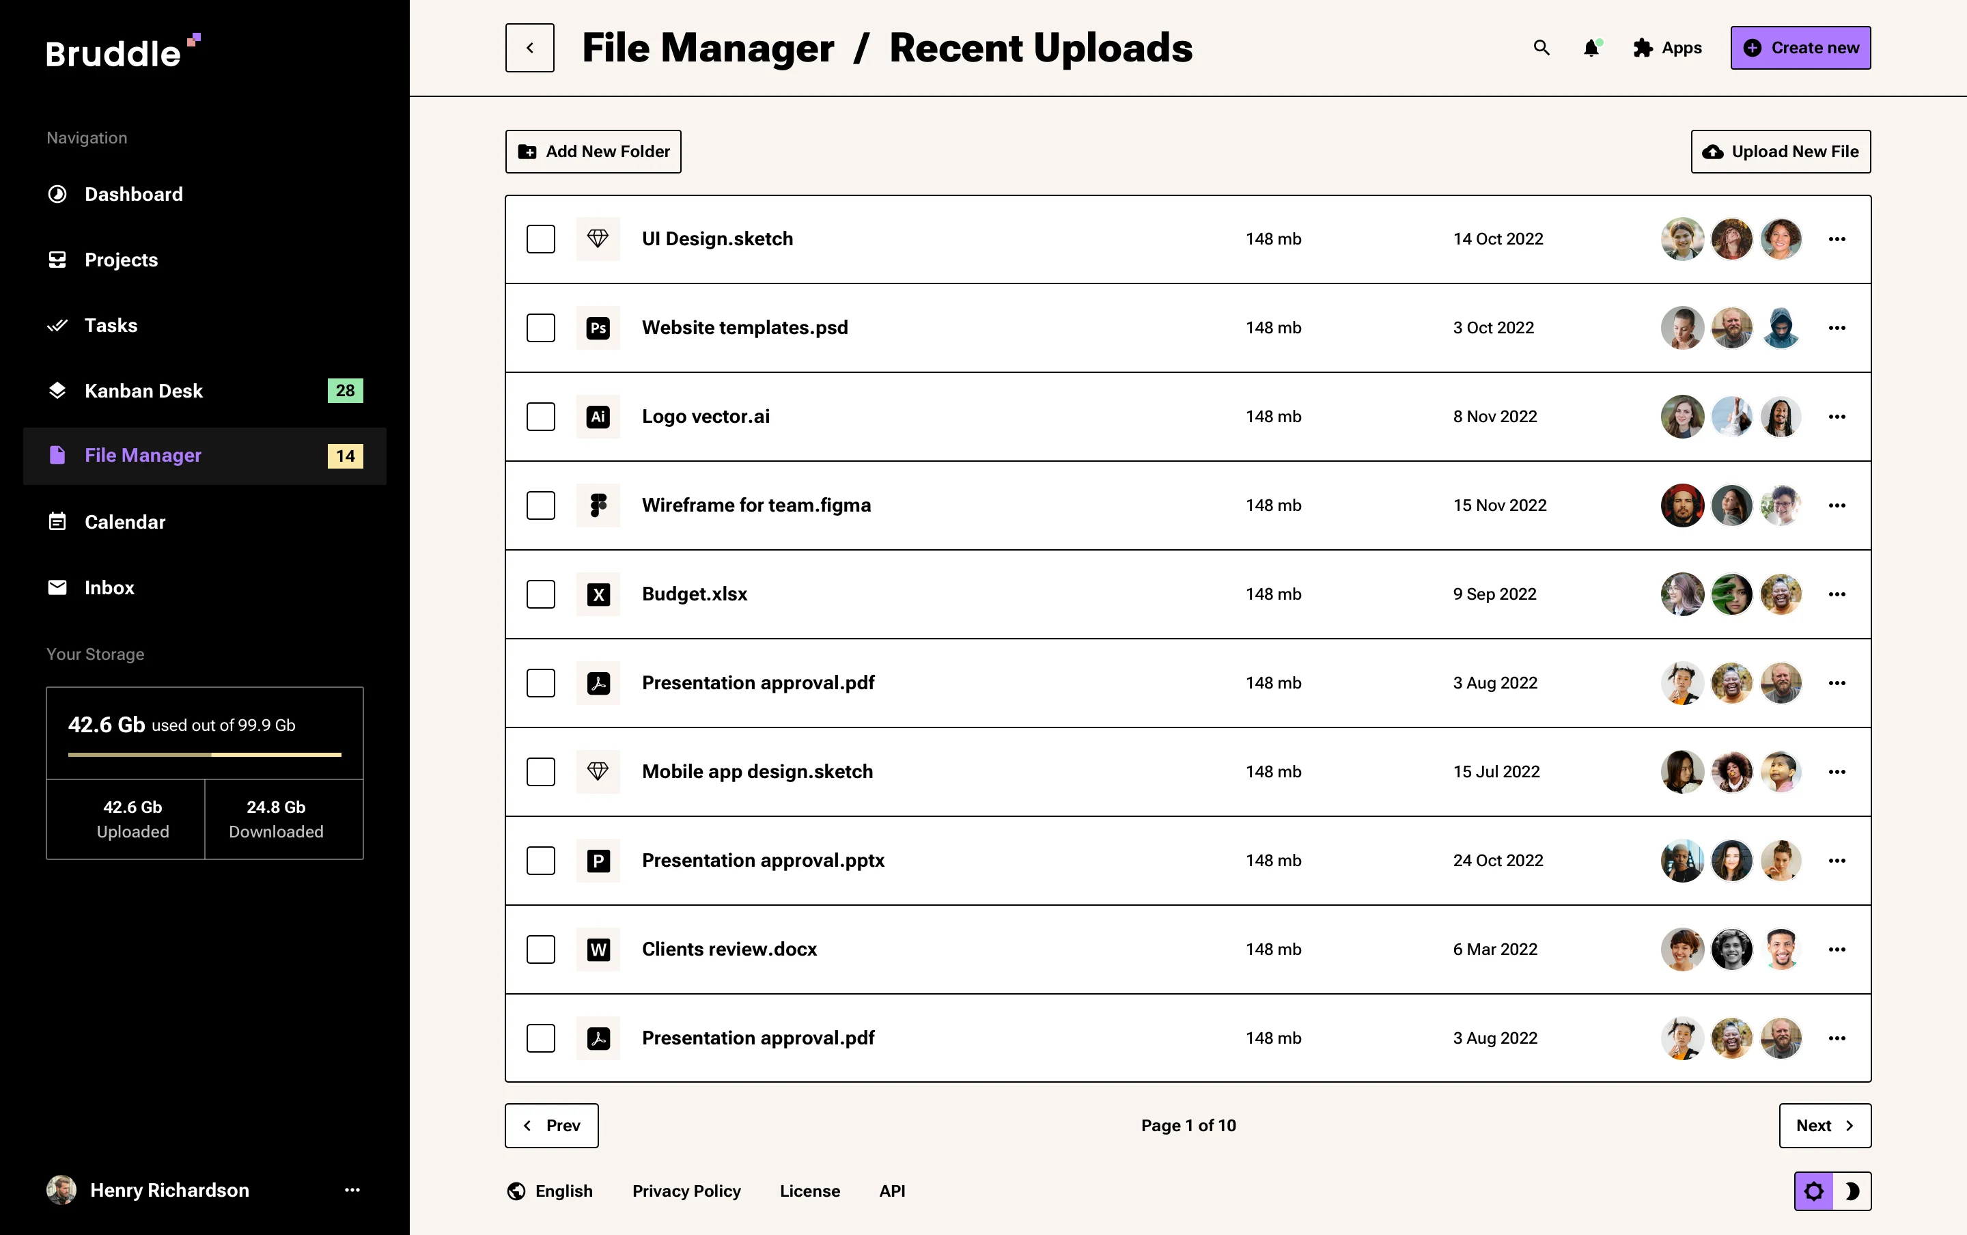Expand options for Mobile app design.sketch row

coord(1837,771)
